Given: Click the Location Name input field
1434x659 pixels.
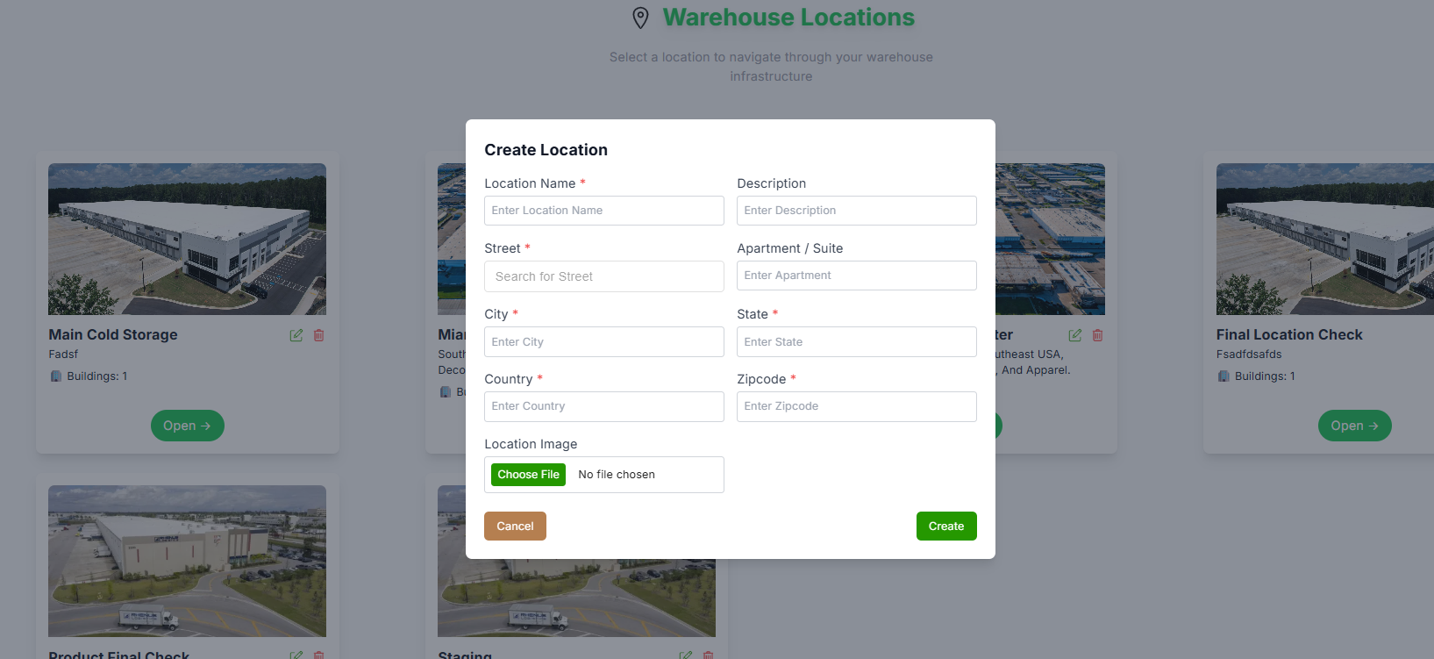Looking at the screenshot, I should [603, 211].
